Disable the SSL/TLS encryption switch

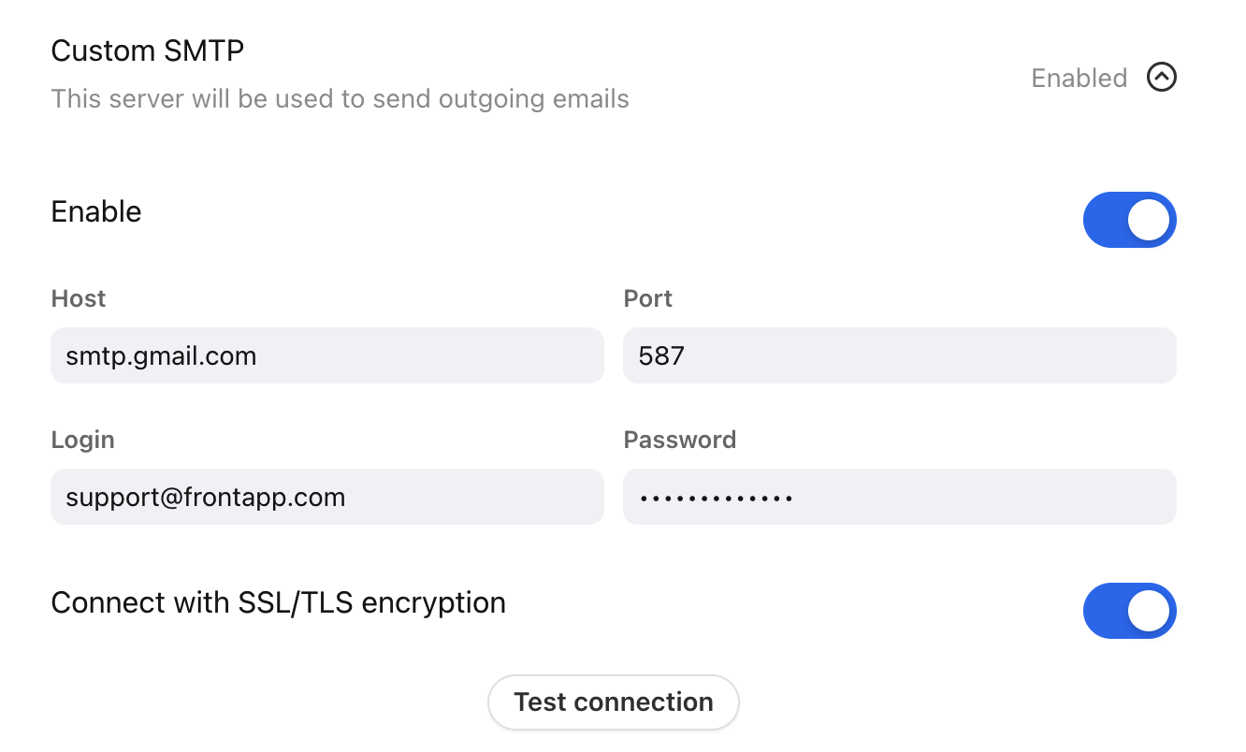coord(1129,611)
